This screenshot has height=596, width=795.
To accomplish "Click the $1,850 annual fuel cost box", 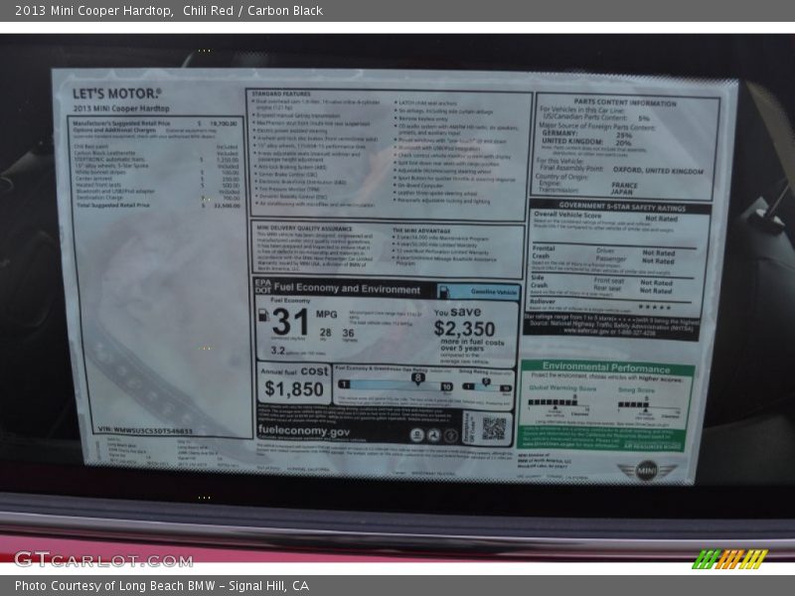I will tap(294, 381).
